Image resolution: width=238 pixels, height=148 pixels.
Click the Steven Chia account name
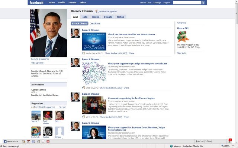[x=145, y=3]
